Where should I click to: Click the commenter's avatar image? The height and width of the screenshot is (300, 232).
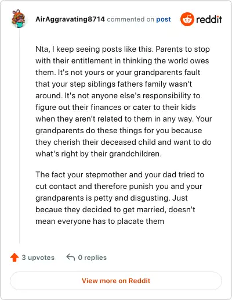pyautogui.click(x=19, y=19)
